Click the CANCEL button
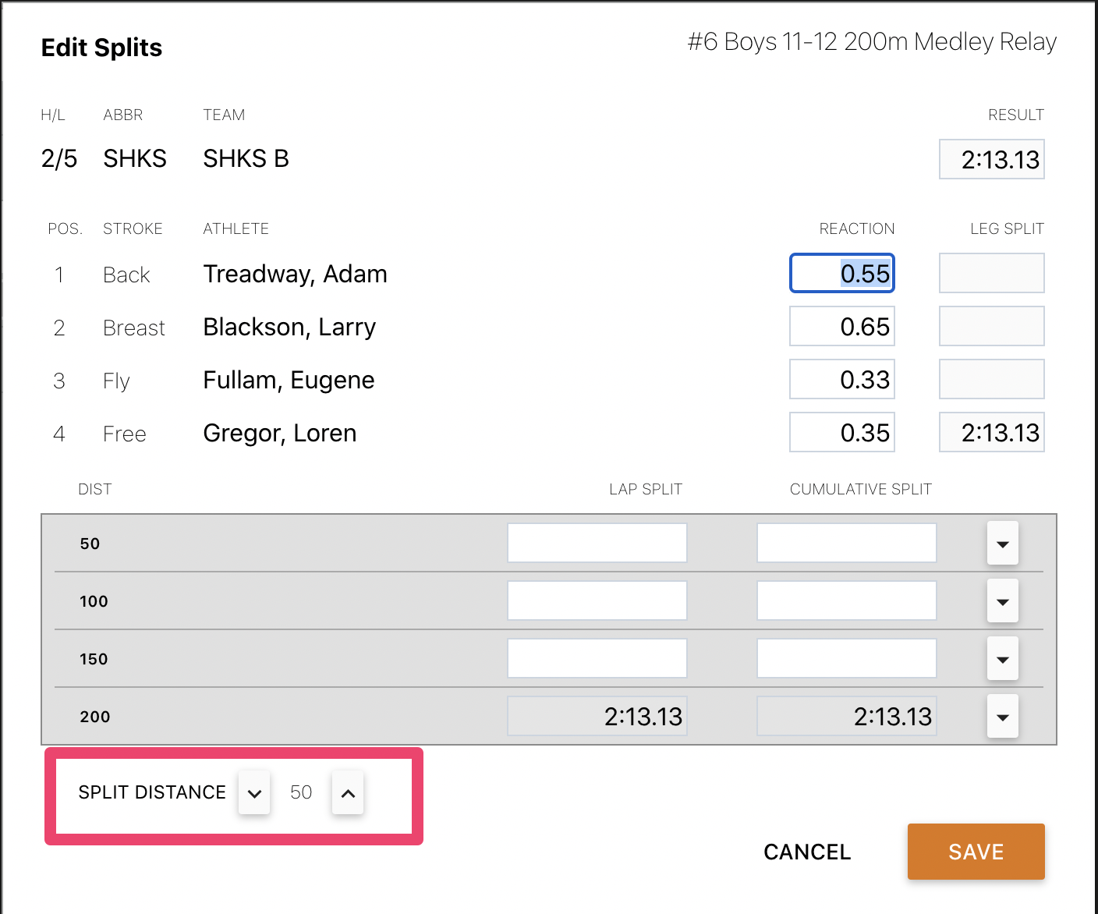This screenshot has width=1098, height=914. [x=807, y=852]
